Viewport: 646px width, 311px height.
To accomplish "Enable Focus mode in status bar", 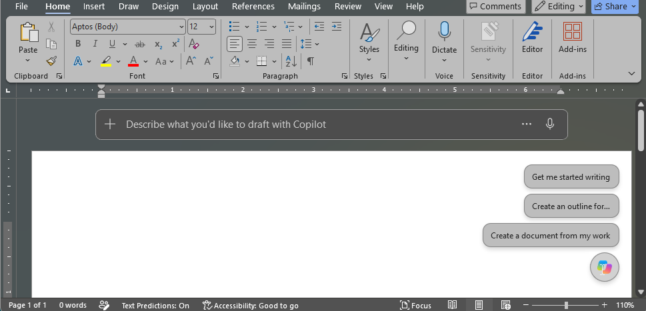I will 416,305.
